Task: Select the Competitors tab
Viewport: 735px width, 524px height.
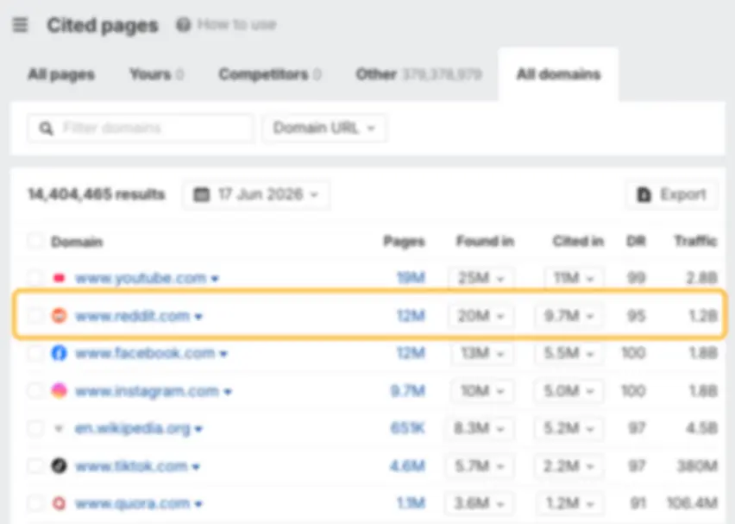Action: tap(269, 74)
